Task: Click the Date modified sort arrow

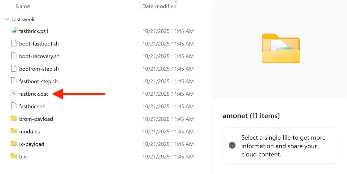Action: point(176,2)
